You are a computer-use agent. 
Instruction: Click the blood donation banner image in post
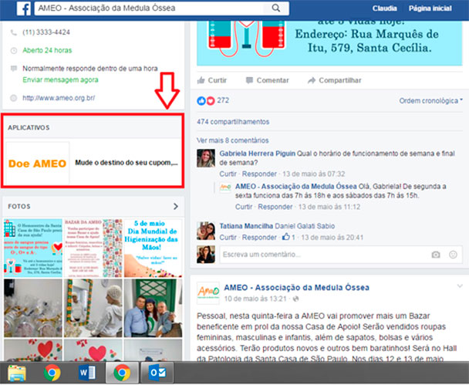329,43
